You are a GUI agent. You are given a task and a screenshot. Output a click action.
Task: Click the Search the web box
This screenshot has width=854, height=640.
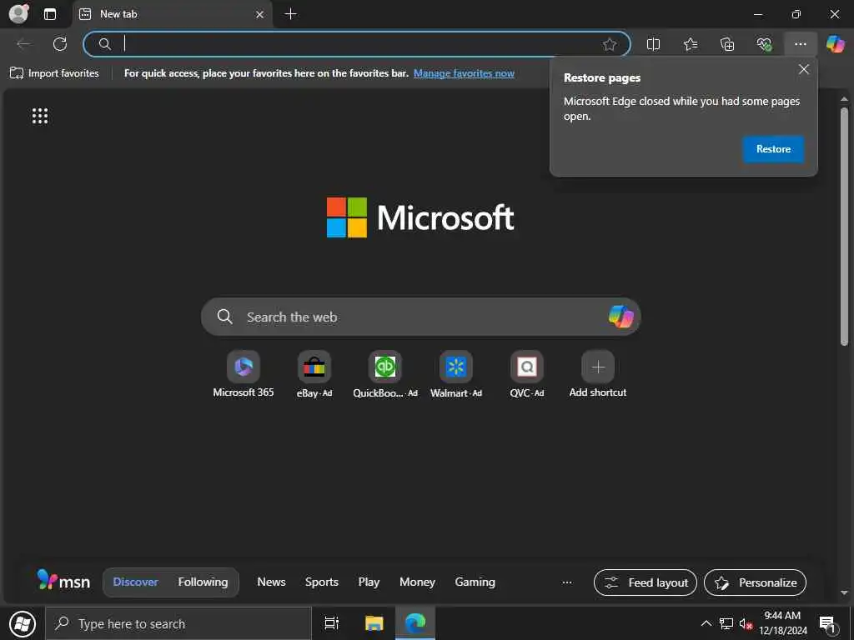tap(420, 317)
